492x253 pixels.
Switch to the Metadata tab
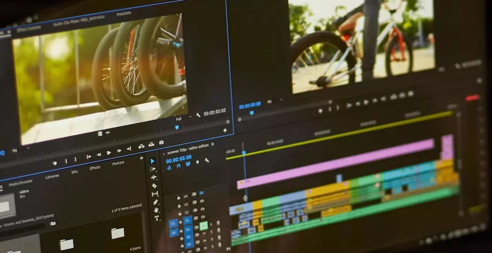coord(124,13)
